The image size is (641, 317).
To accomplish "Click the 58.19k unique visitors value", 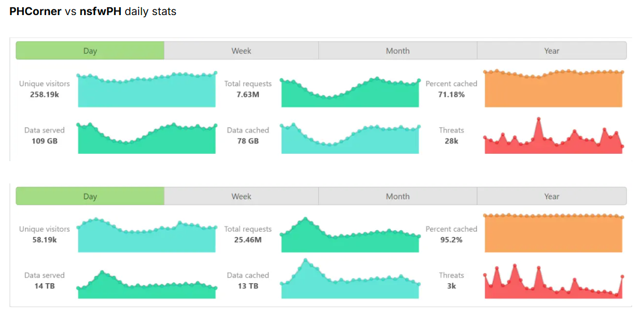I will [44, 240].
